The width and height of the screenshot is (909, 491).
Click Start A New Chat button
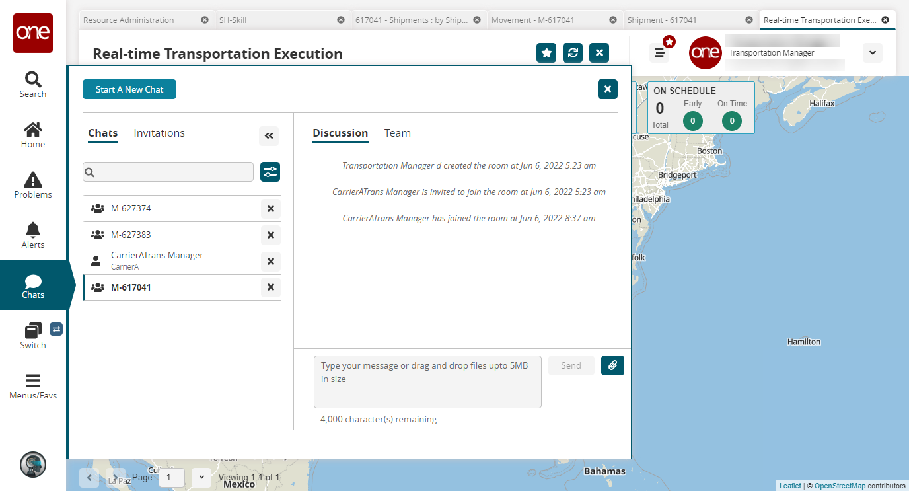click(x=129, y=89)
